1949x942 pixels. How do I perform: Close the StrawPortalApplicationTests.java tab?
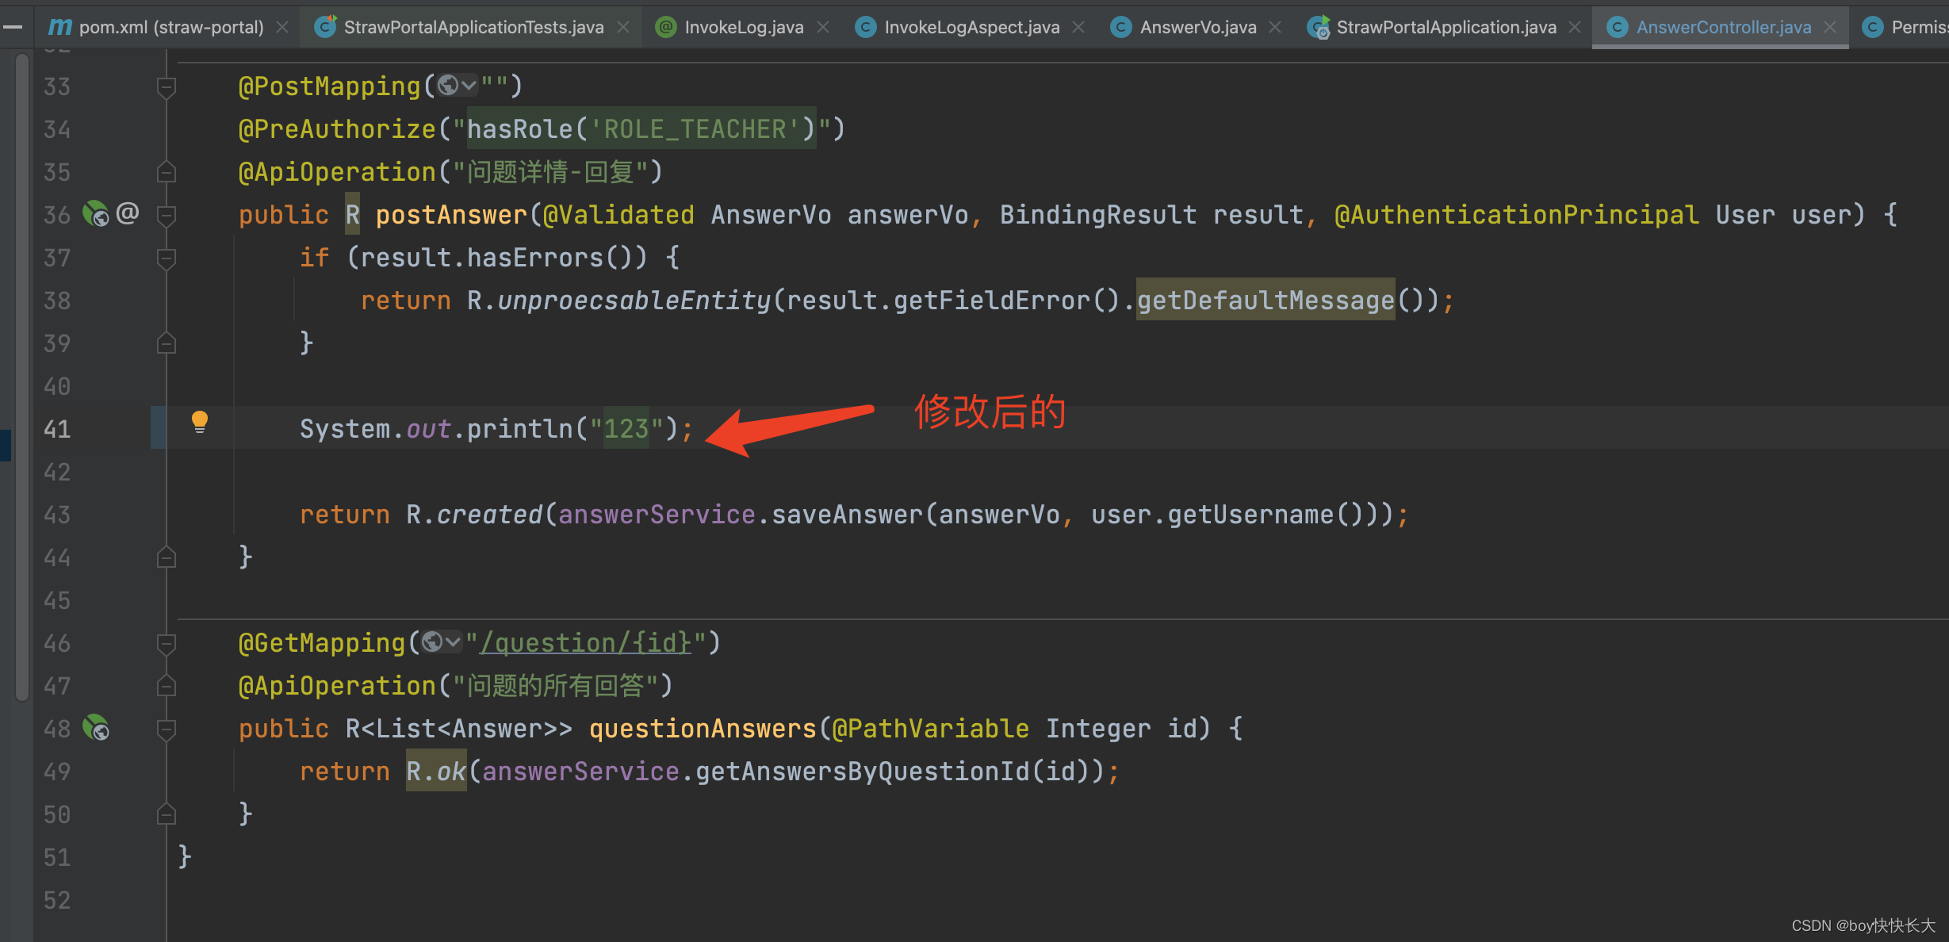point(623,27)
